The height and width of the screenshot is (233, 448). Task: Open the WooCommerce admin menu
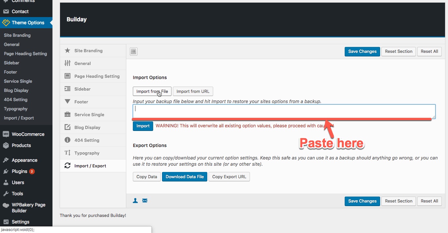coord(26,134)
